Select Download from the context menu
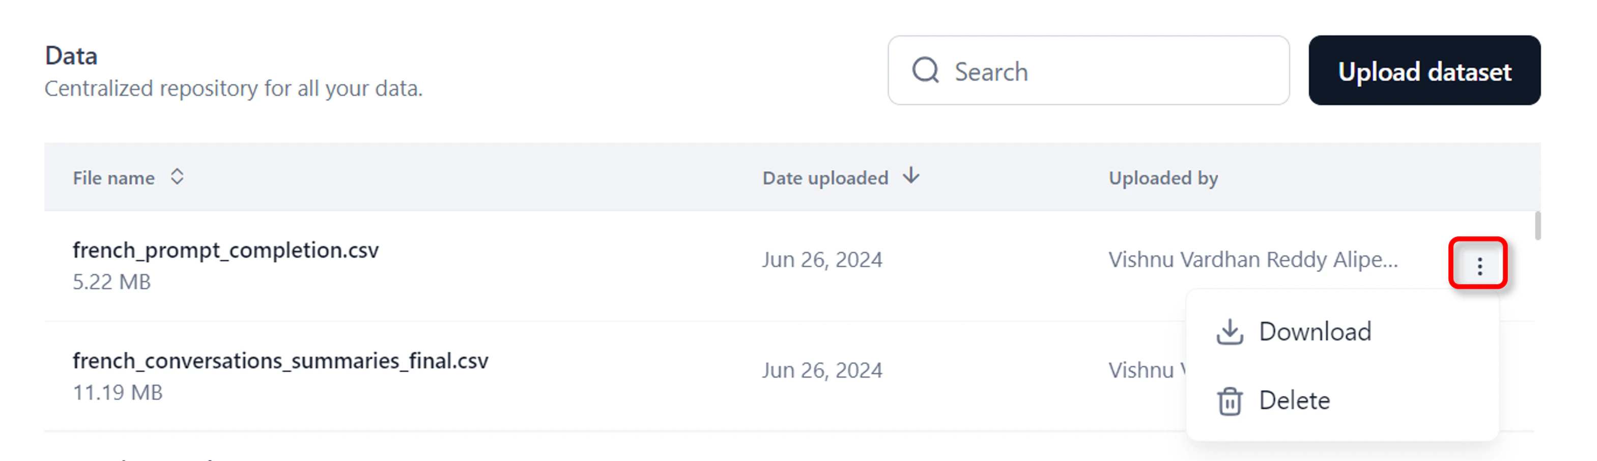The image size is (1597, 461). [1316, 331]
